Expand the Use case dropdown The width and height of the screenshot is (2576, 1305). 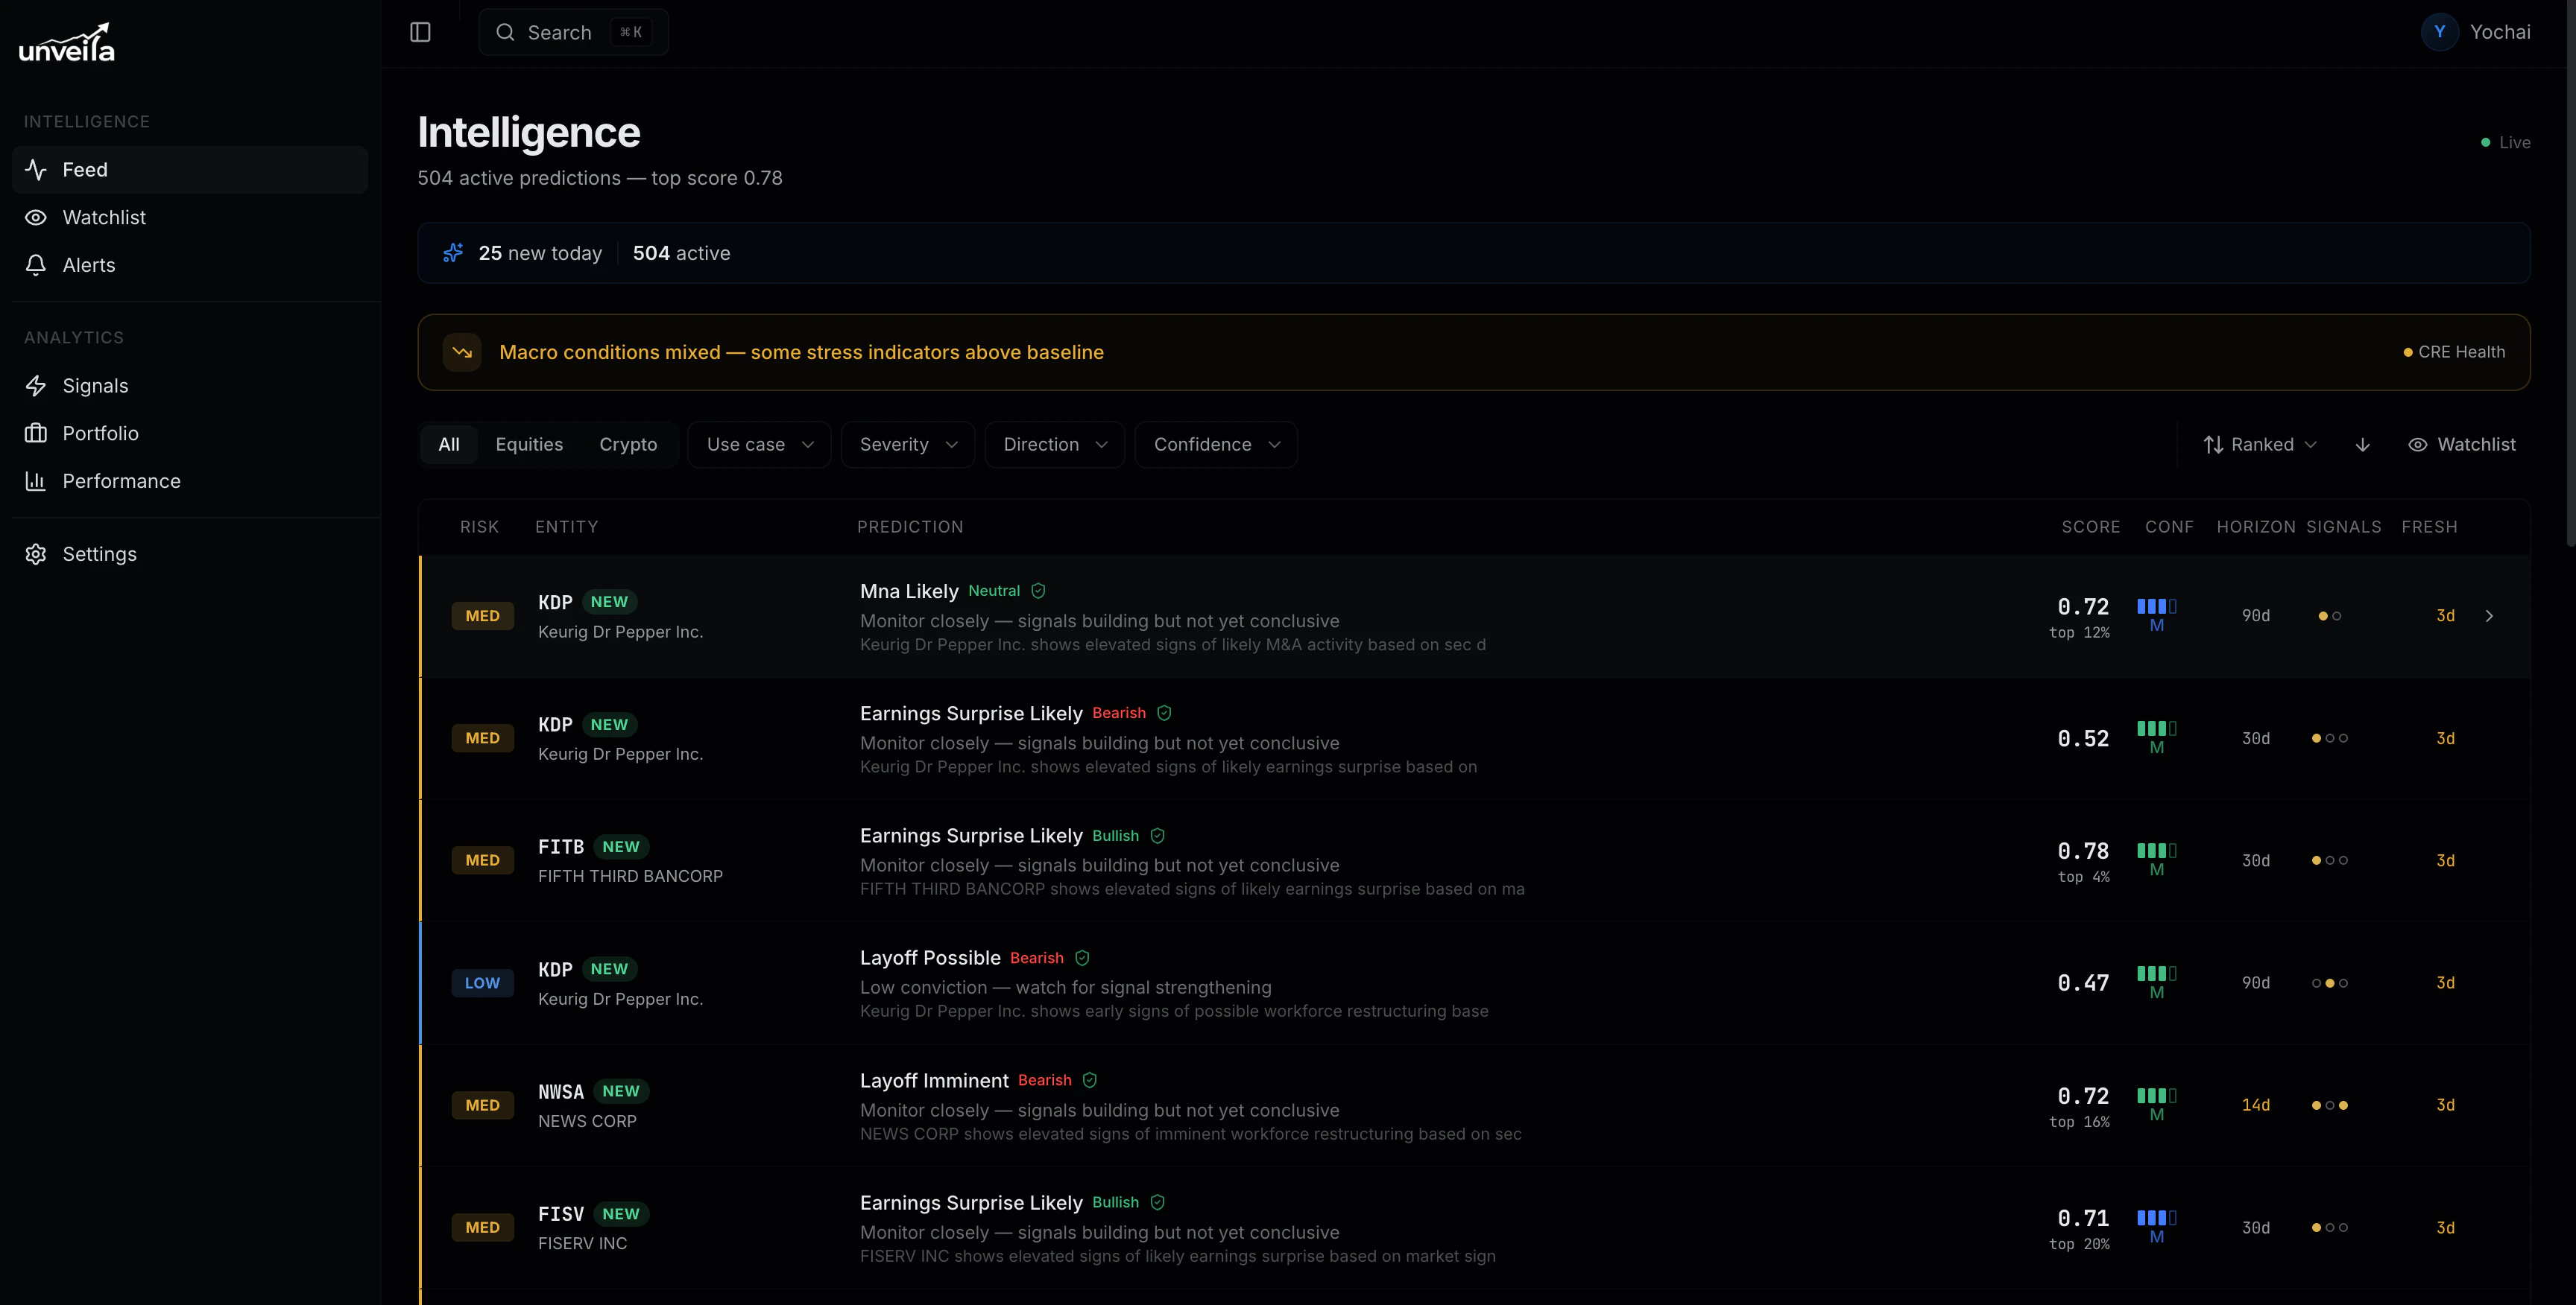point(759,445)
